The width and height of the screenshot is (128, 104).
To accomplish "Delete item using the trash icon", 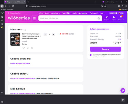I will pyautogui.click(x=28, y=48).
